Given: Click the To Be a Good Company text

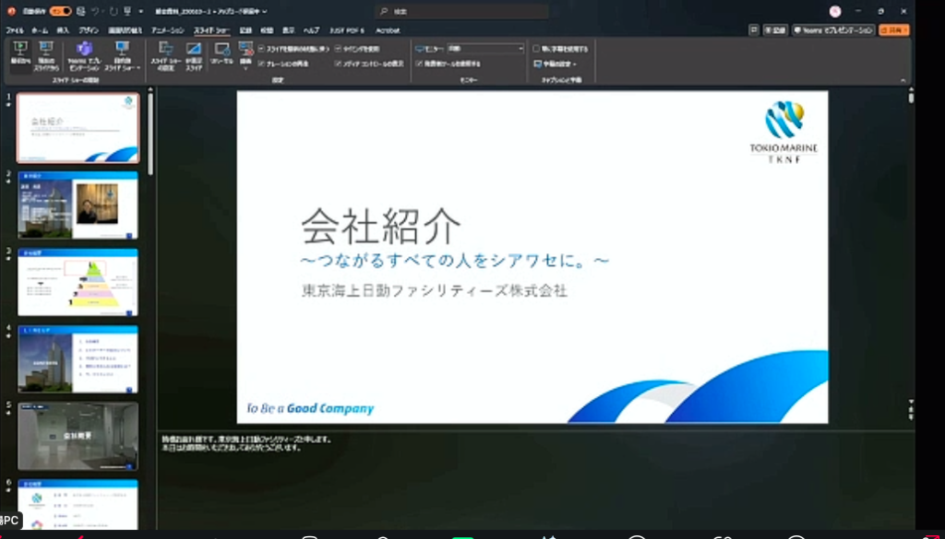Looking at the screenshot, I should pos(310,408).
